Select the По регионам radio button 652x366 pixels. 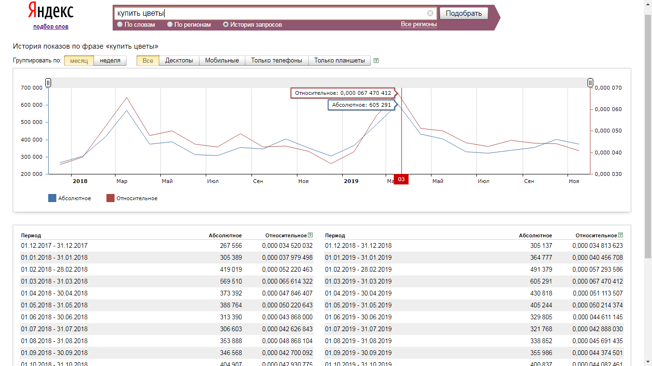[170, 24]
